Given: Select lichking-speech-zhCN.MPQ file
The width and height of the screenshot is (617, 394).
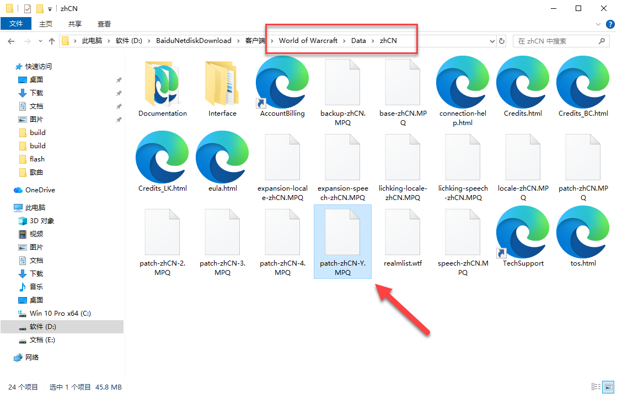Looking at the screenshot, I should 463,168.
